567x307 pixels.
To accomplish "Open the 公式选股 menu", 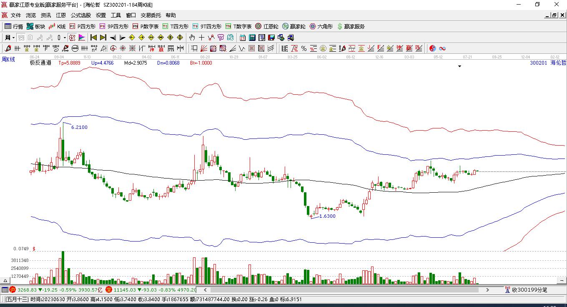I will point(80,15).
